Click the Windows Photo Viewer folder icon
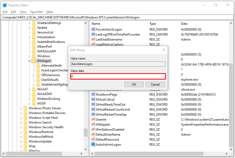235x158 pixels. point(26,108)
